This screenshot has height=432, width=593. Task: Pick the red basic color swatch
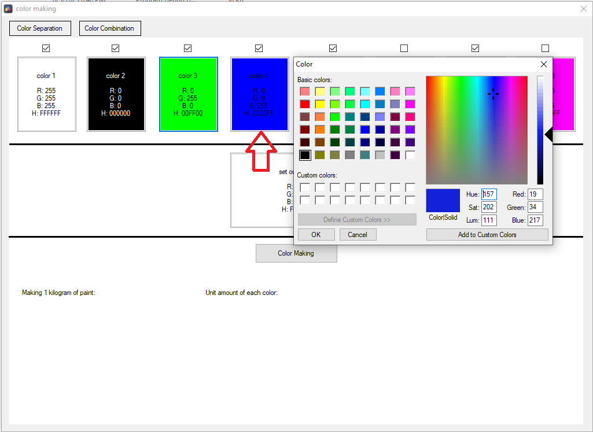click(x=305, y=104)
